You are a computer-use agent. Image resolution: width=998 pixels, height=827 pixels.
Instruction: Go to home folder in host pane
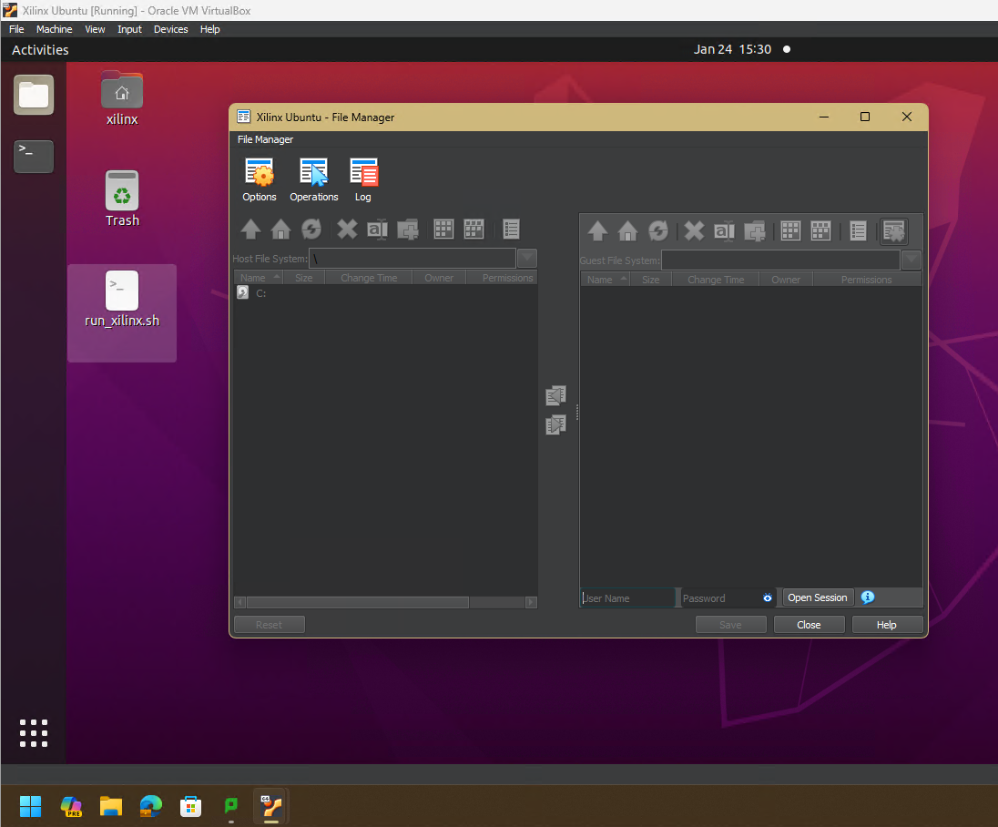pos(280,230)
